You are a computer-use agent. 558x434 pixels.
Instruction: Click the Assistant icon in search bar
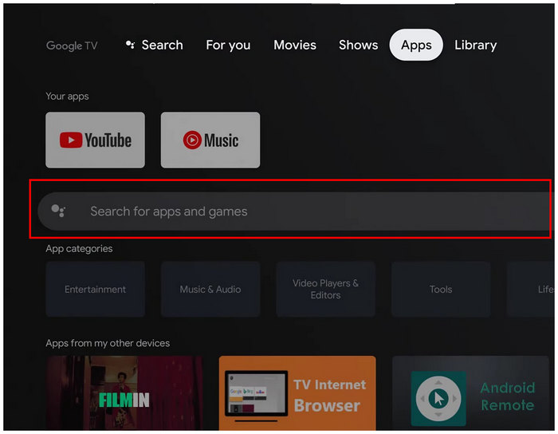click(58, 211)
